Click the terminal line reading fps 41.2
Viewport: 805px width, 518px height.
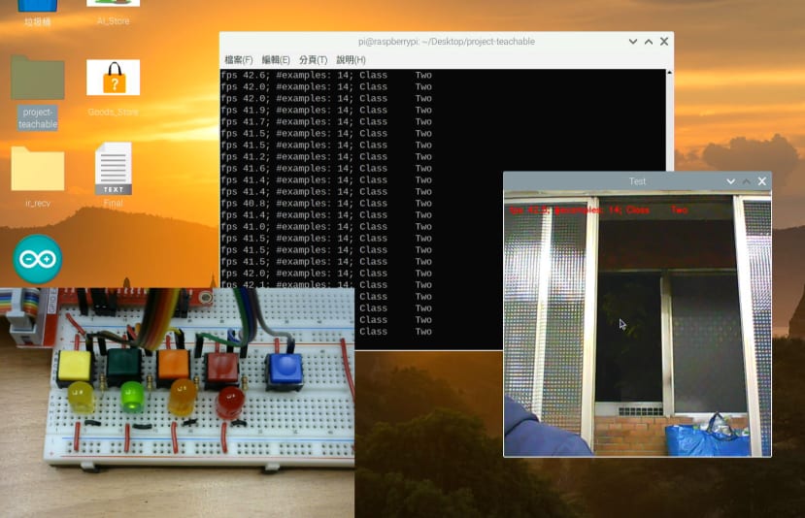pyautogui.click(x=326, y=157)
